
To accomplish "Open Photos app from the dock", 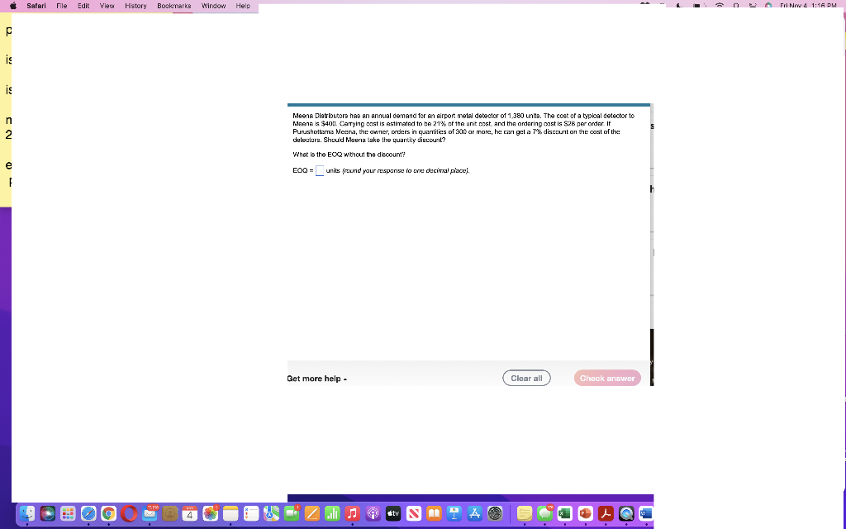I will 211,513.
